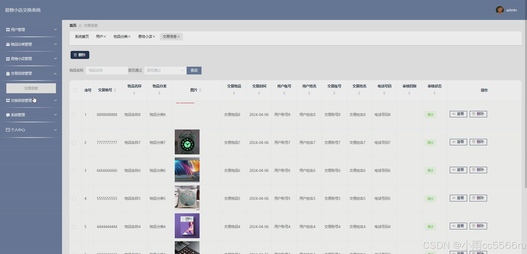This screenshot has width=527, height=254.
Task: Expand the 系统管理 menu chevron
Action: pyautogui.click(x=55, y=115)
